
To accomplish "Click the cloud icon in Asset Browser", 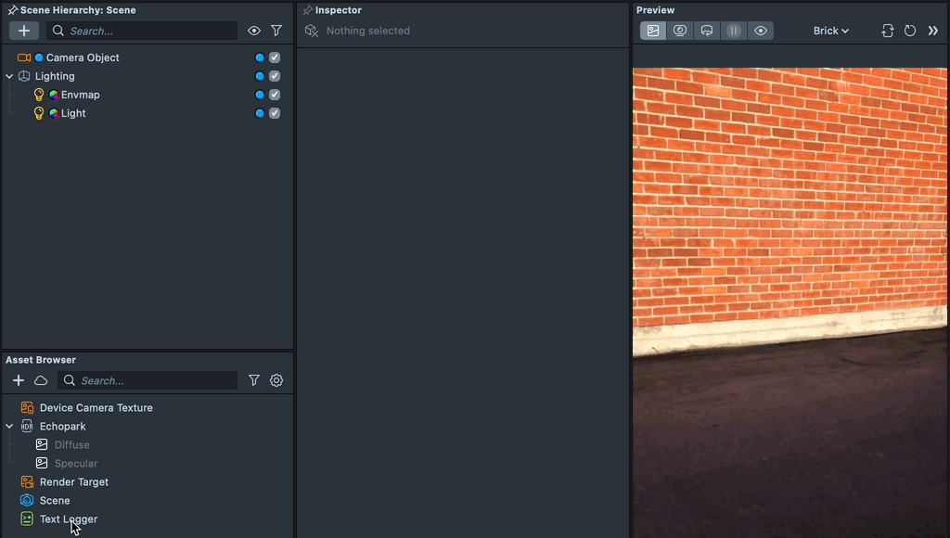I will pyautogui.click(x=41, y=380).
